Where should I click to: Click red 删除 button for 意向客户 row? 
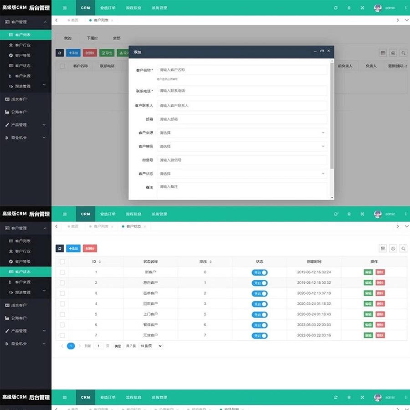click(380, 283)
